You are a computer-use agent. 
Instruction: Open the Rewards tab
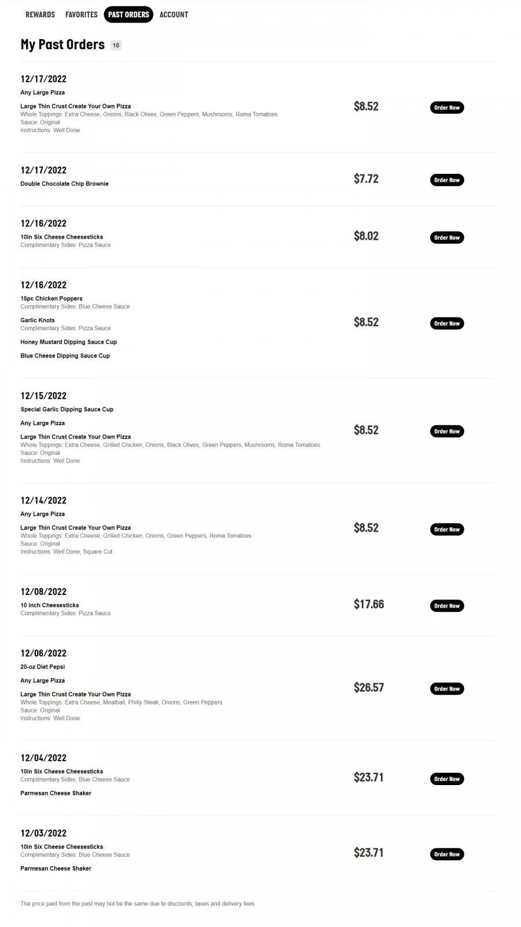40,14
